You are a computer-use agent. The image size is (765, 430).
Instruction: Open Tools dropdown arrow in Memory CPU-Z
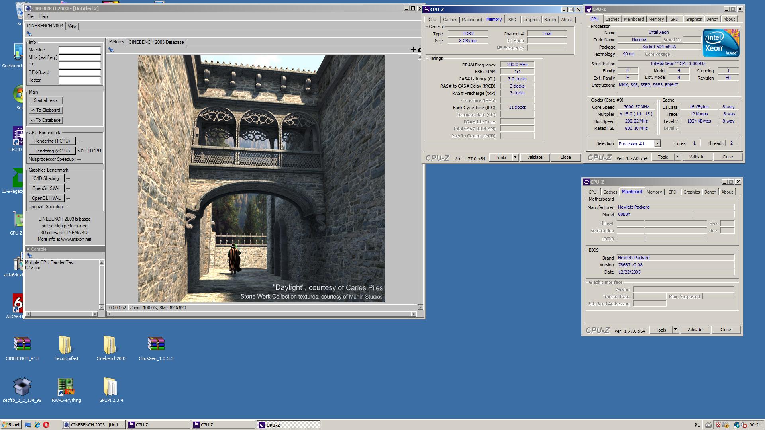[x=515, y=157]
